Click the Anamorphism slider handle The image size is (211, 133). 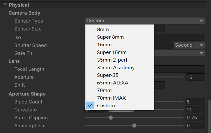click(134, 126)
